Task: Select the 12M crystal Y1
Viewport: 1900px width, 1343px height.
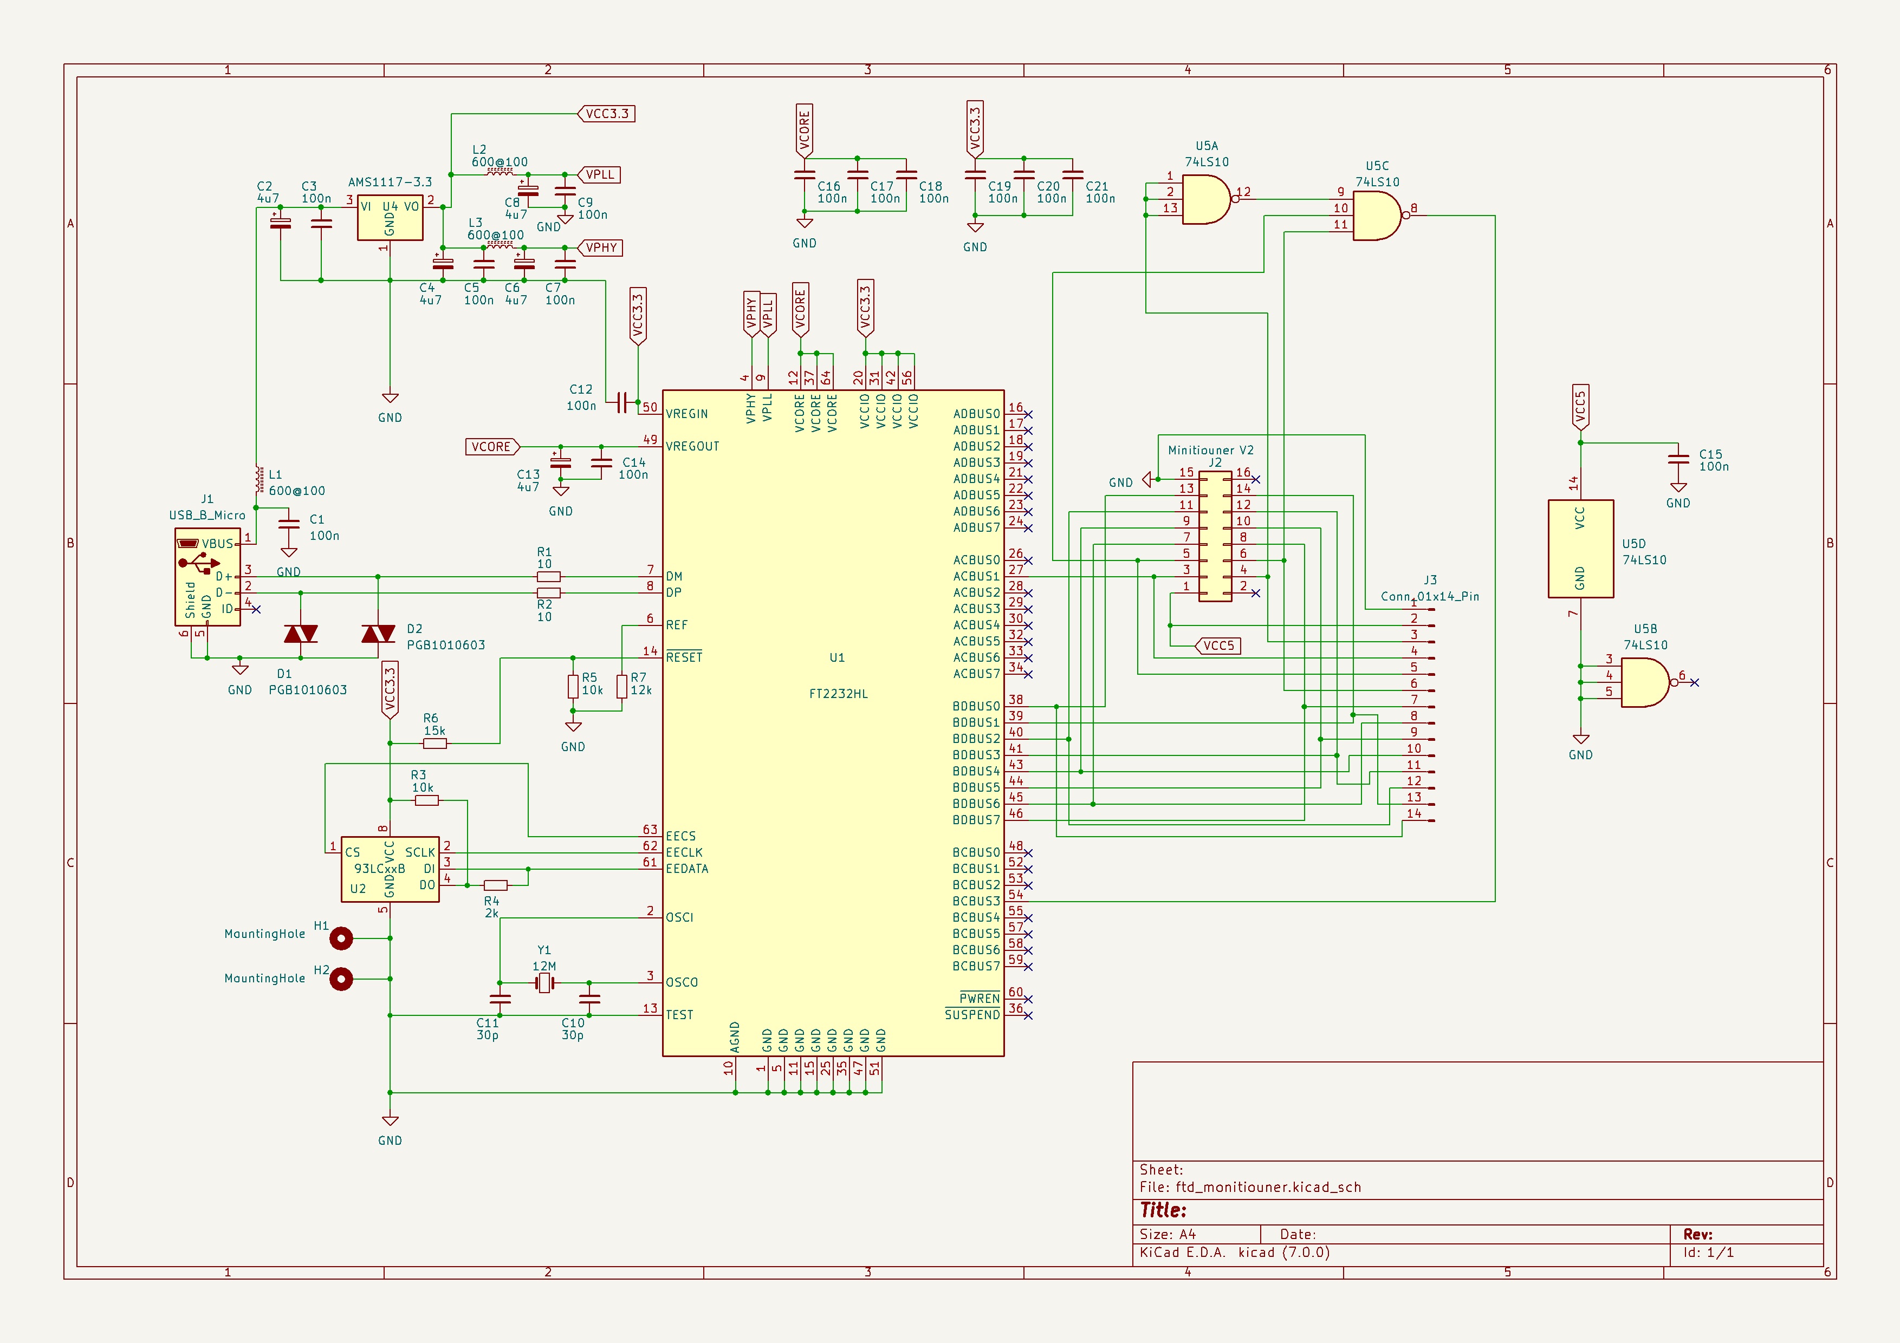Action: (x=544, y=982)
